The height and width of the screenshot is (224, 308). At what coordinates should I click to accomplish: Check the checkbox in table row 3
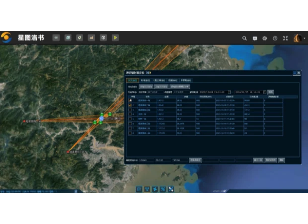[x=130, y=110]
